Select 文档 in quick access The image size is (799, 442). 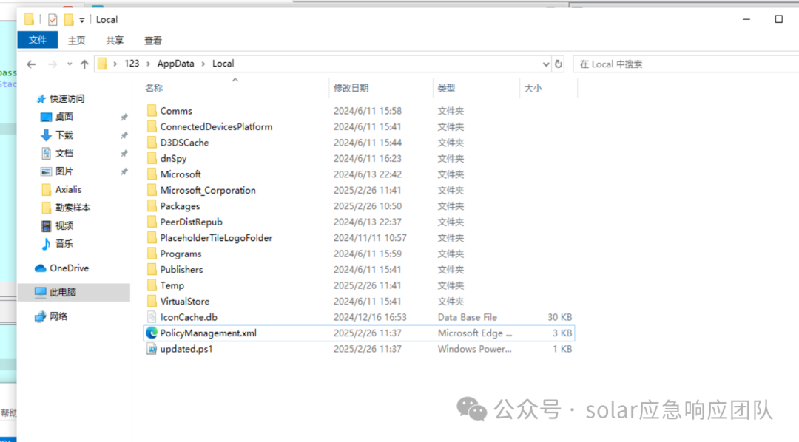pos(64,153)
